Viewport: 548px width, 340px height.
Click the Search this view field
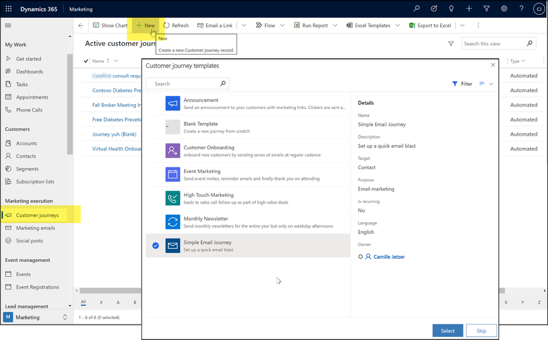point(499,44)
